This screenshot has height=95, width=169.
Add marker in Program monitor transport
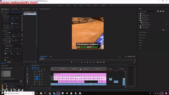click(x=72, y=62)
